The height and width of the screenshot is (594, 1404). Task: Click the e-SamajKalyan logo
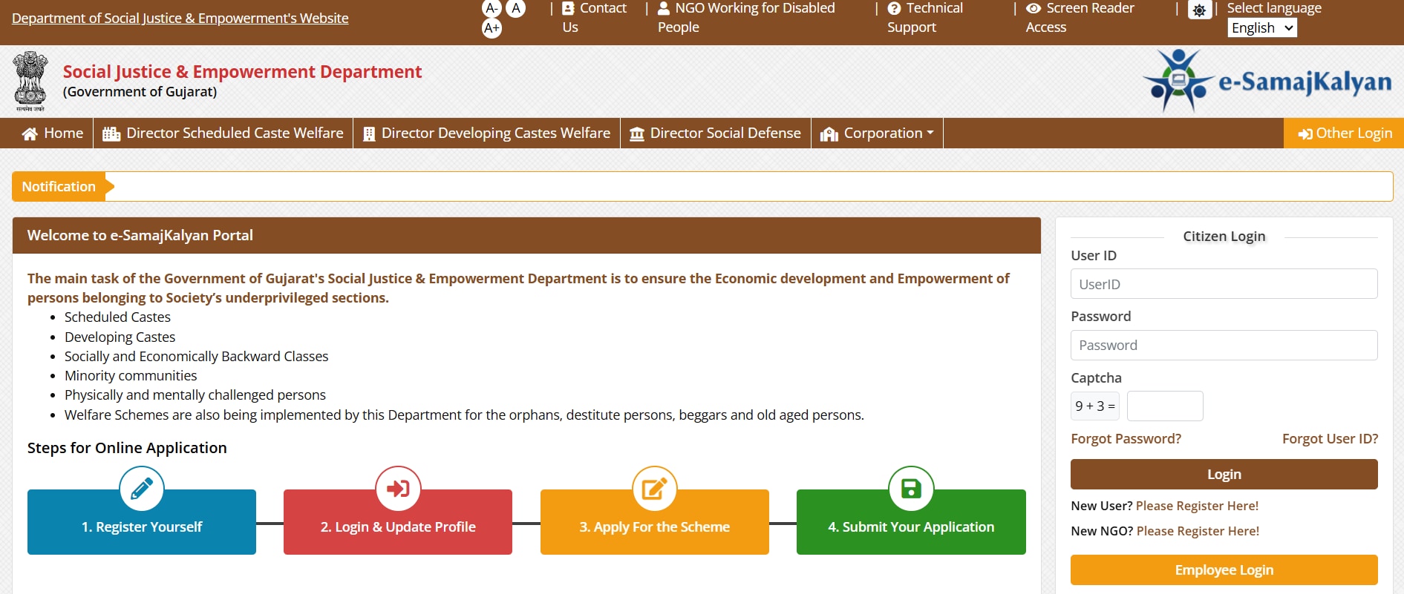coord(1267,82)
